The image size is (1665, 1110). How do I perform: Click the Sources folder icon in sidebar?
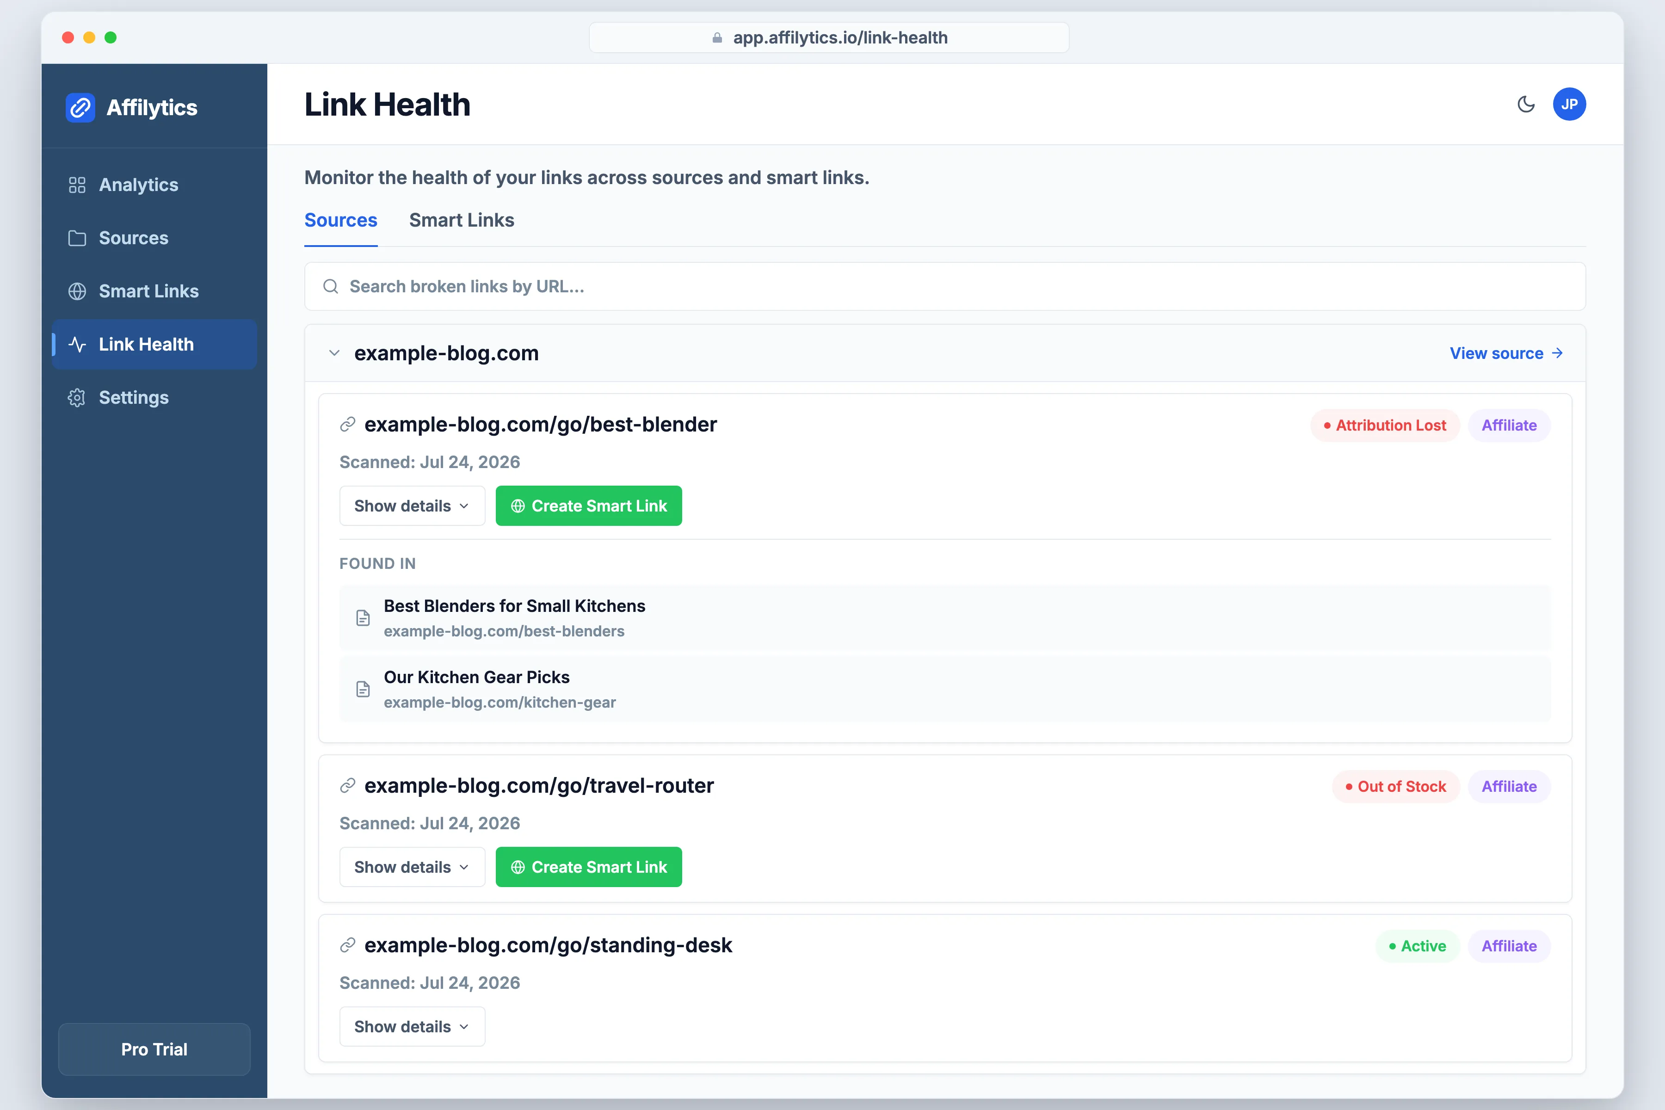tap(77, 238)
